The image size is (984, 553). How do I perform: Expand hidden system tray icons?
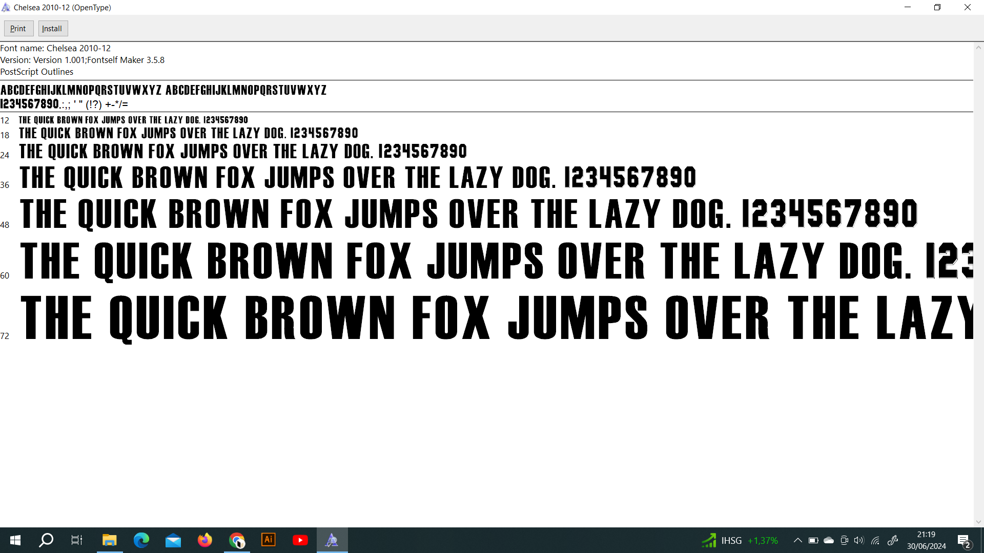tap(797, 540)
